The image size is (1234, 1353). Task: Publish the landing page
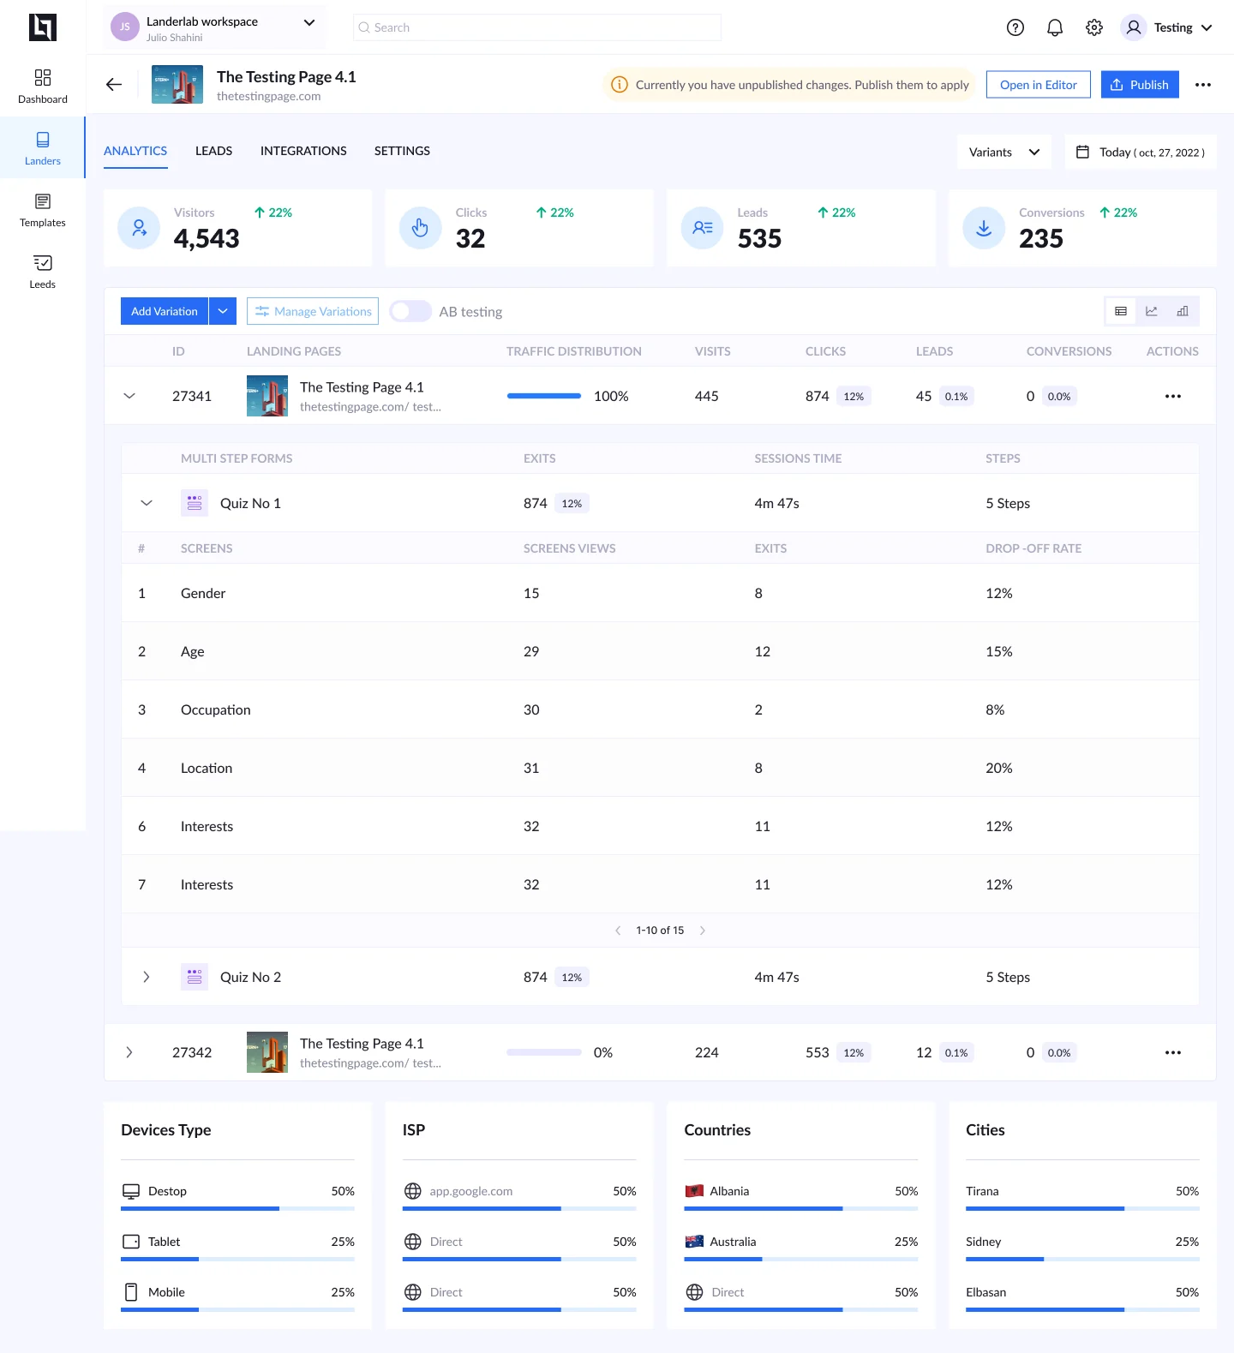click(x=1140, y=85)
